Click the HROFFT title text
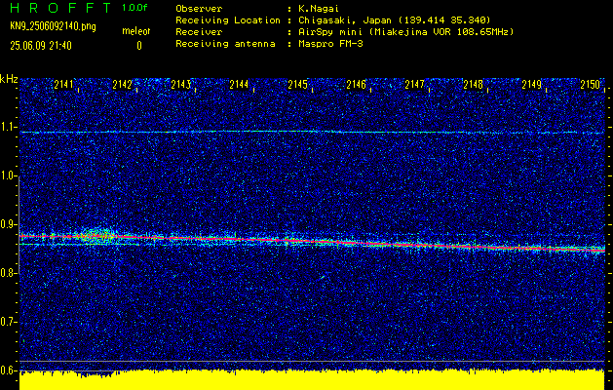The height and width of the screenshot is (390, 613). point(59,8)
